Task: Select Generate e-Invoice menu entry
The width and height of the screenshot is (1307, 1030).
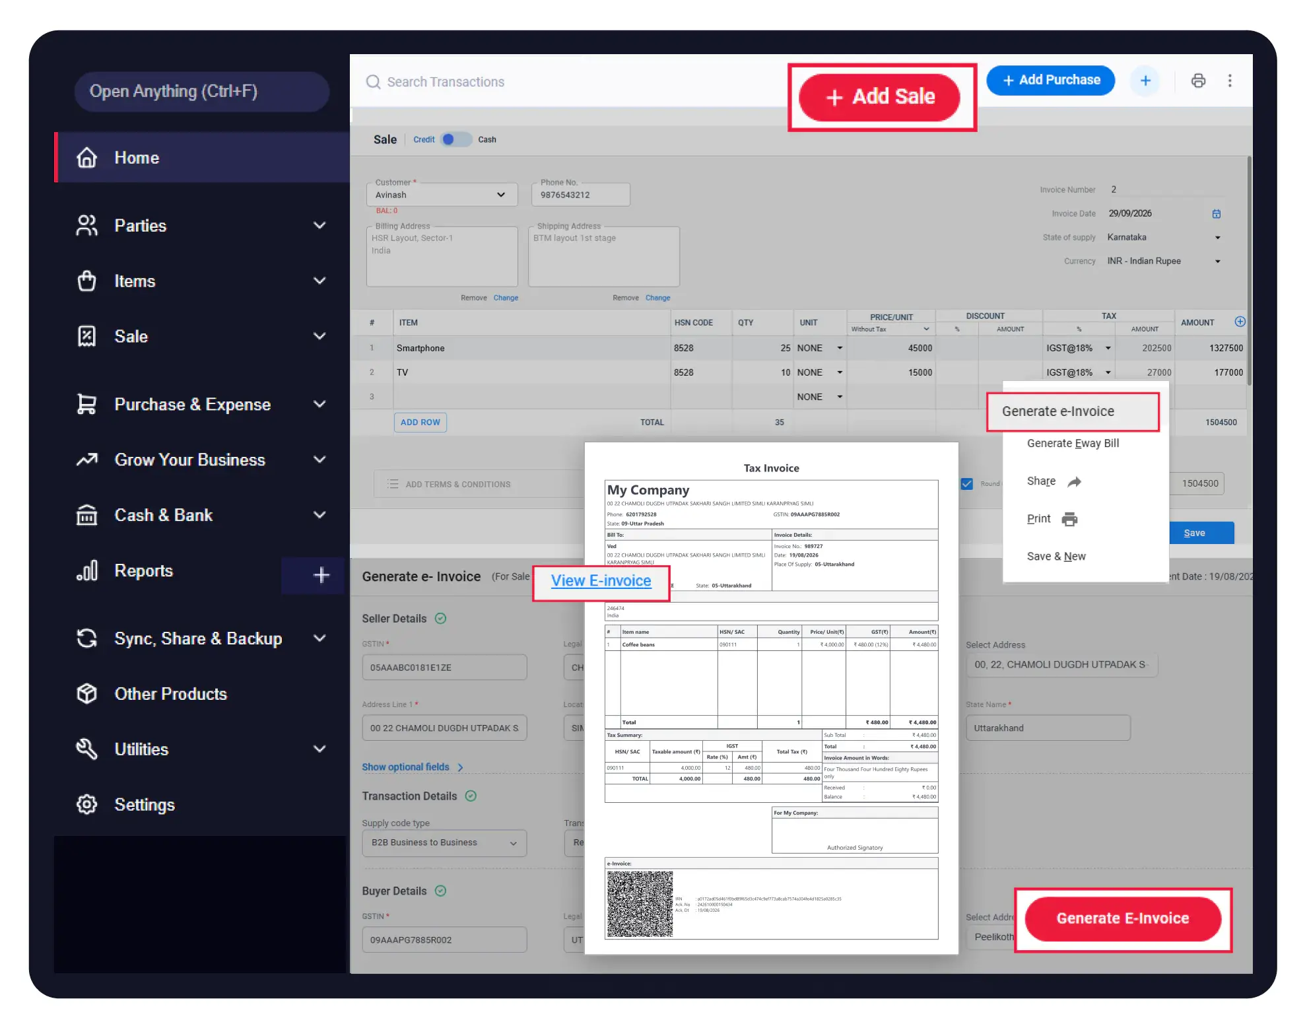Action: [x=1073, y=411]
